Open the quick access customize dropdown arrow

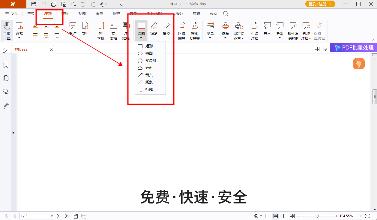122,4
